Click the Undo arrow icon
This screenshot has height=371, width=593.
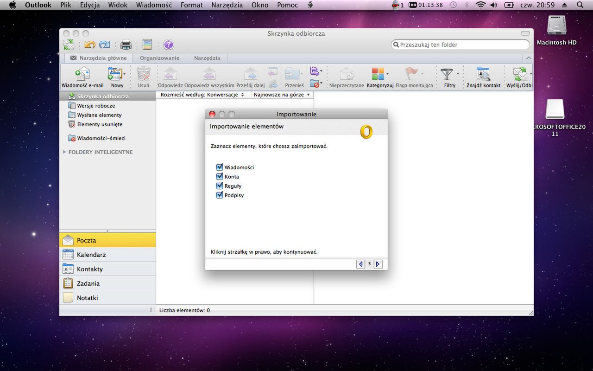pos(89,45)
